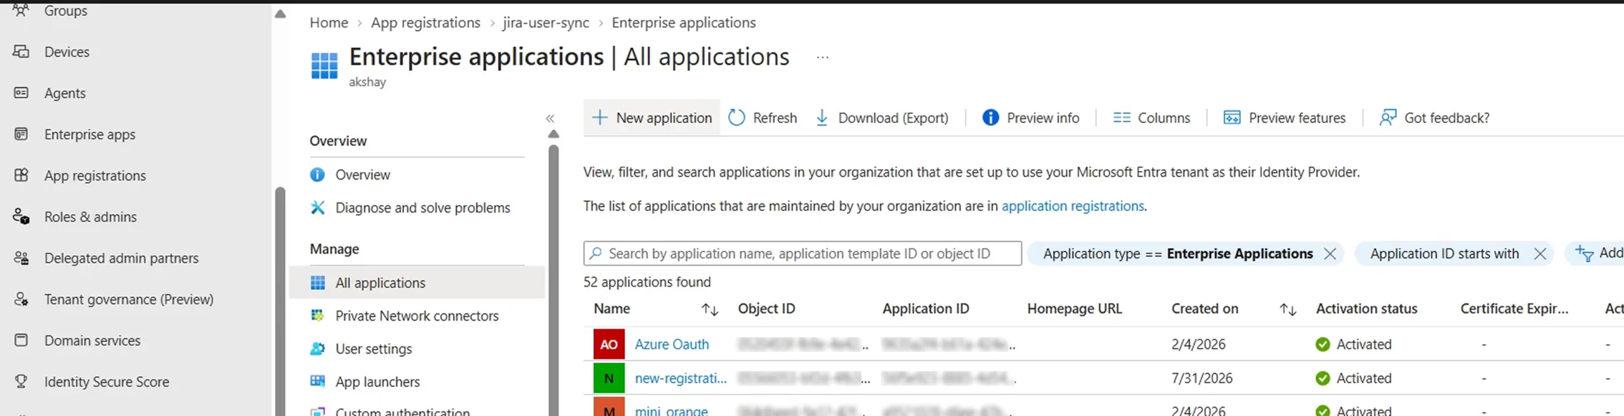Remove the Application ID starts with filter
The width and height of the screenshot is (1624, 416).
point(1540,254)
